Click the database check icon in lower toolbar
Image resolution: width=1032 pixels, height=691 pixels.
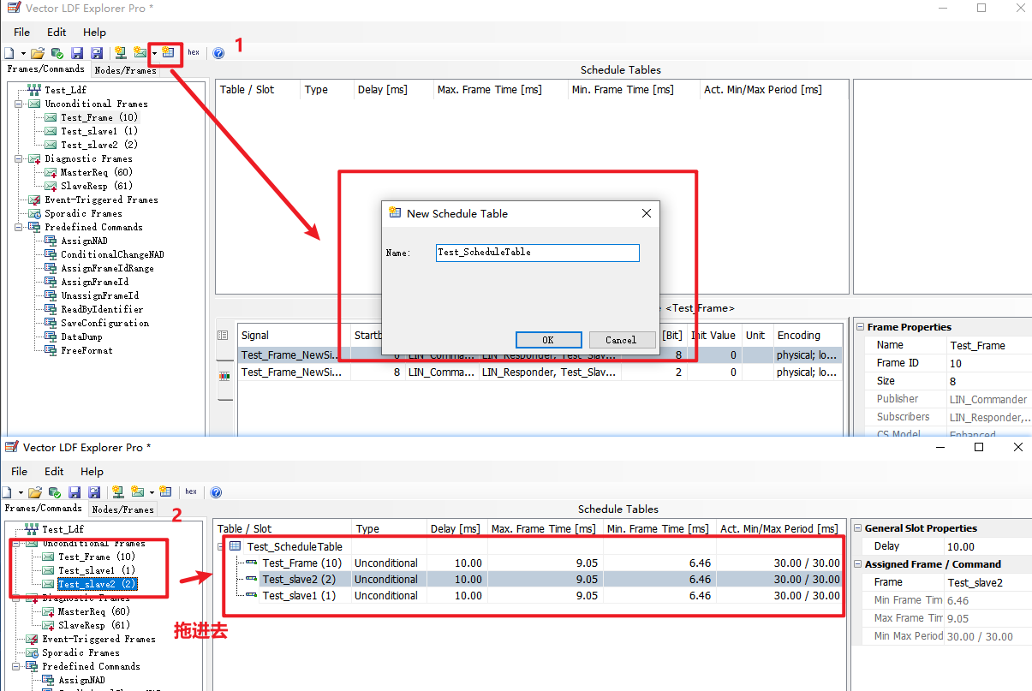[x=54, y=492]
